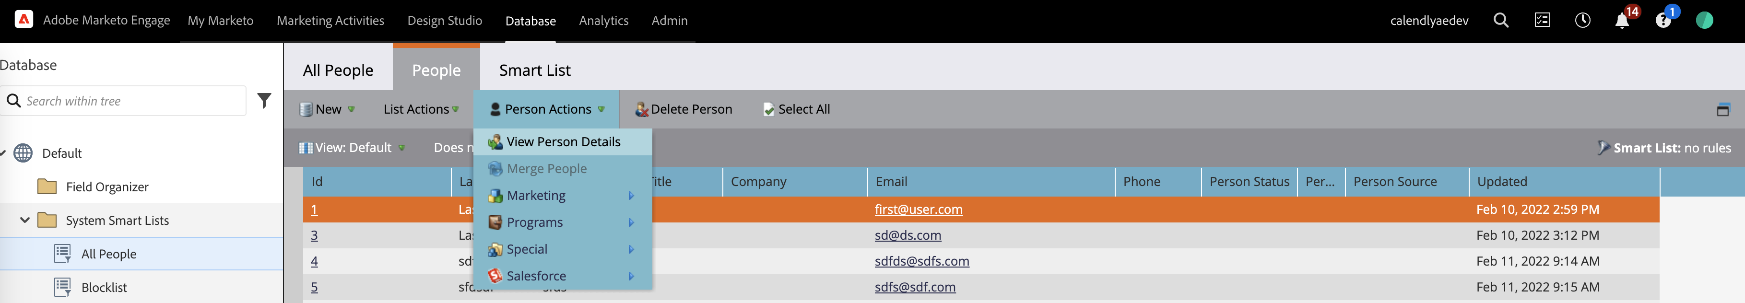Image resolution: width=1745 pixels, height=303 pixels.
Task: Click the Search within tree field
Action: tap(132, 101)
